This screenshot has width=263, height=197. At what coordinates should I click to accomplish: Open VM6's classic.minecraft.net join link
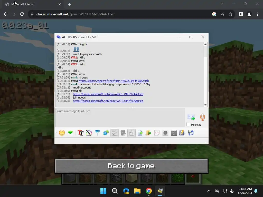tap(114, 81)
